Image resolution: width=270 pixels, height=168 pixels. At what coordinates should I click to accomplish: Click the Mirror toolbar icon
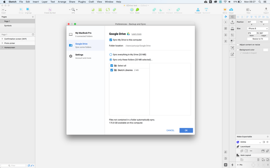225,10
